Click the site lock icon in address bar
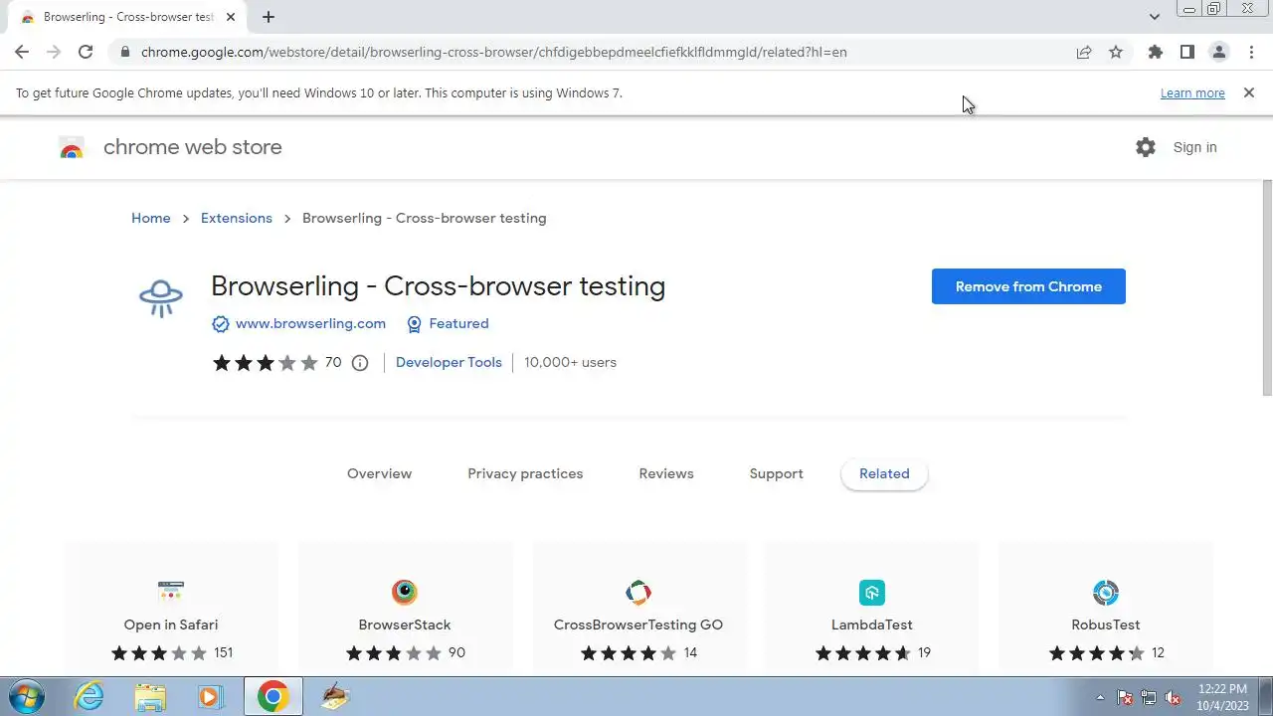The width and height of the screenshot is (1273, 716). click(x=124, y=52)
